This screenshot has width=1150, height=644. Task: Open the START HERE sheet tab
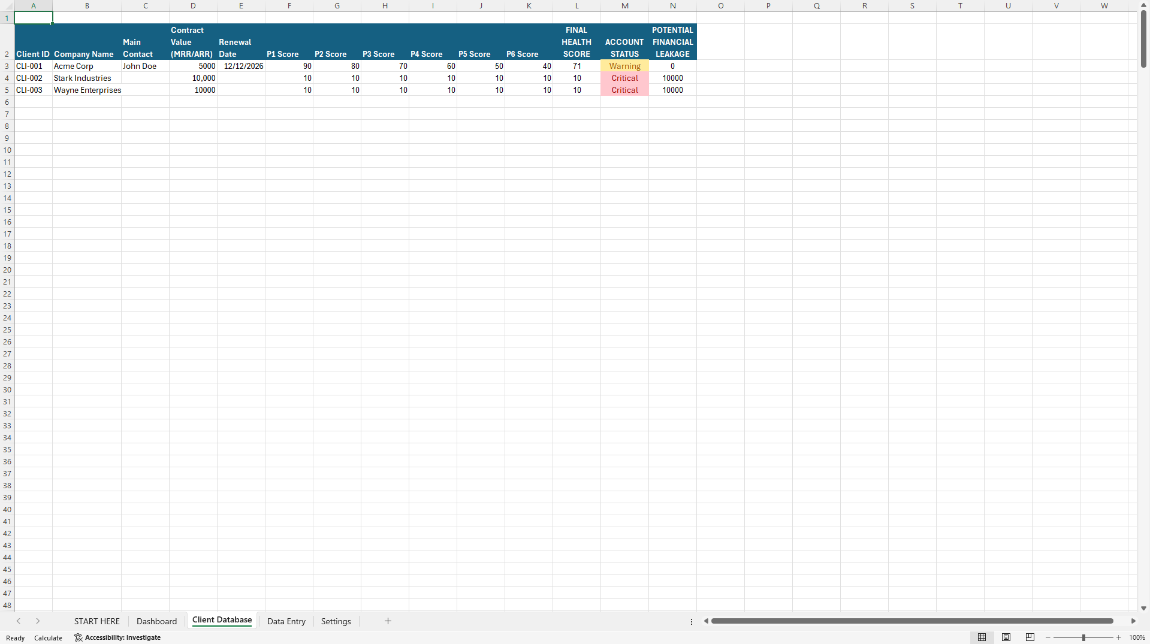click(x=97, y=621)
